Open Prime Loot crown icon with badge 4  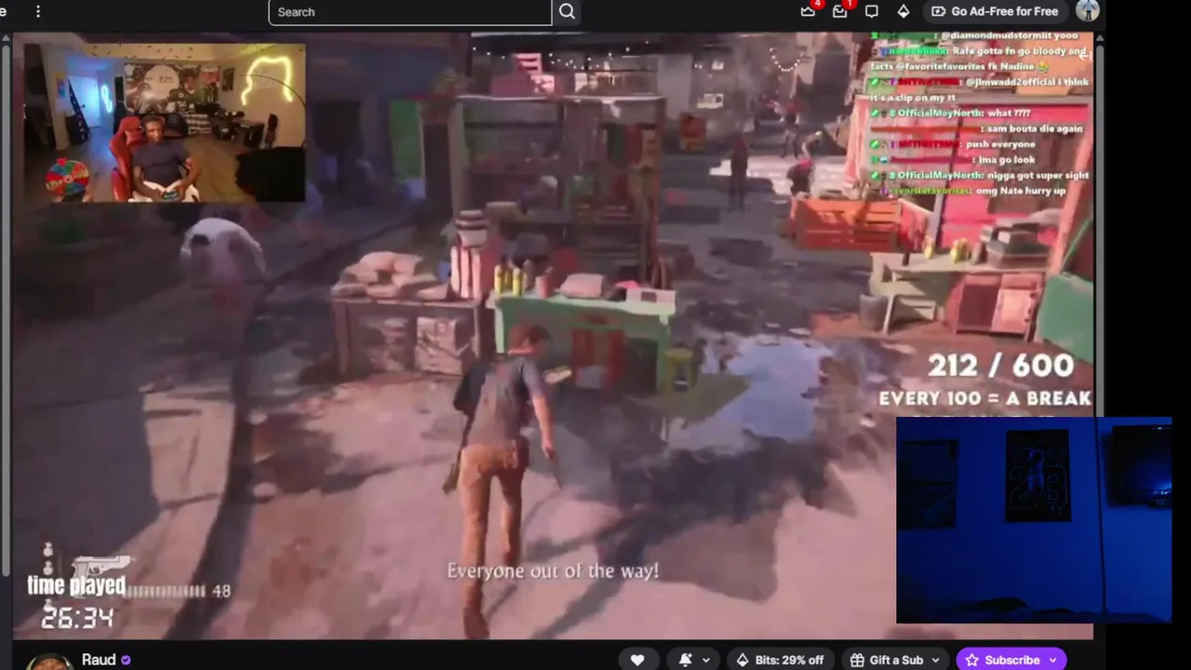(x=809, y=11)
